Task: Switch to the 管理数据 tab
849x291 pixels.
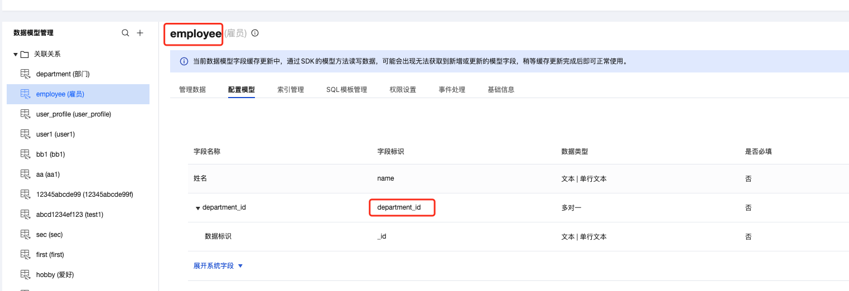Action: [x=192, y=89]
